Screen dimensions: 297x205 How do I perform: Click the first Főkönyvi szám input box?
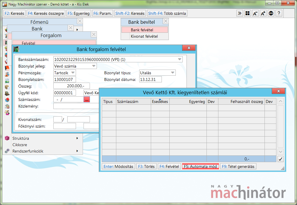(65, 126)
